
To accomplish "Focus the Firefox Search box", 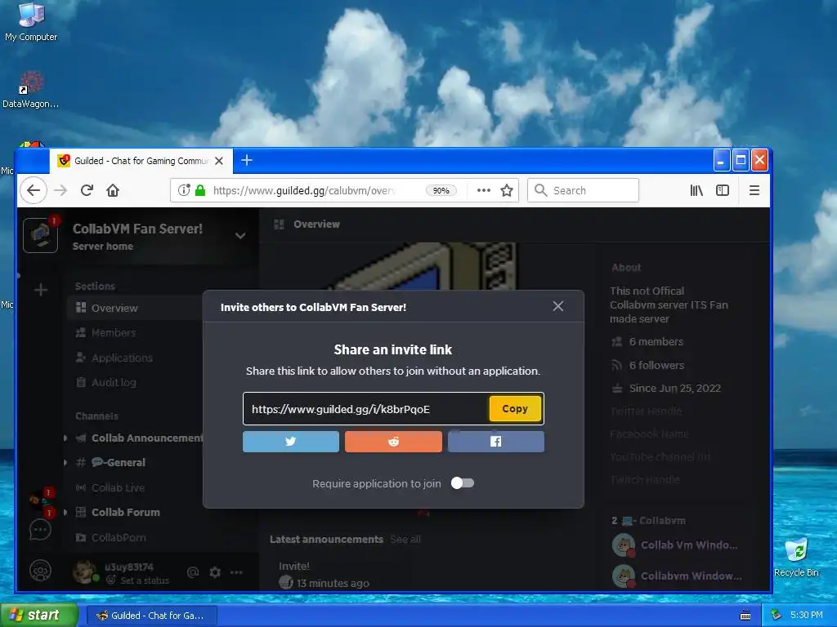I will click(x=583, y=190).
